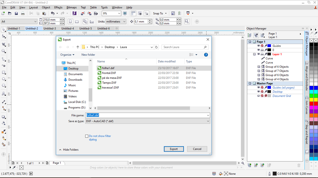Pick the yellow swatch in color palette
This screenshot has width=318, height=178.
click(311, 100)
